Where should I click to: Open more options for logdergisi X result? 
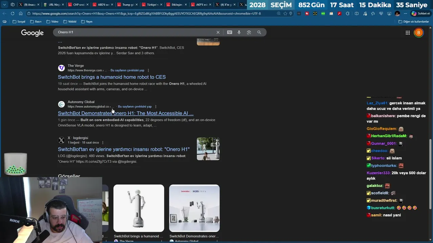(103, 143)
